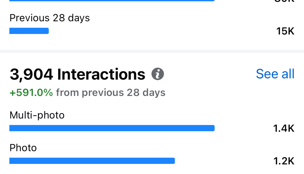Tap the 1.2K Photo value
Image resolution: width=304 pixels, height=174 pixels.
284,161
